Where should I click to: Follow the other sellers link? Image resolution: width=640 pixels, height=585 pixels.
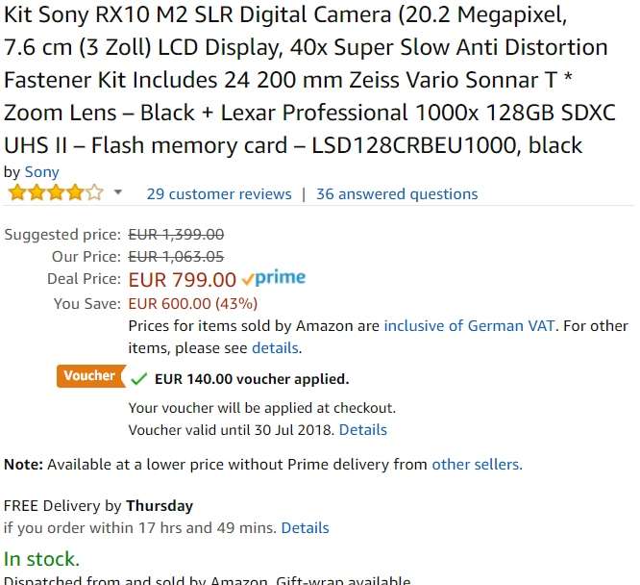pos(476,465)
